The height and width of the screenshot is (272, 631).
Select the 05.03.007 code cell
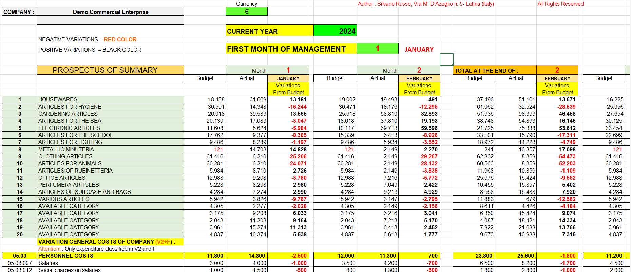pyautogui.click(x=20, y=263)
